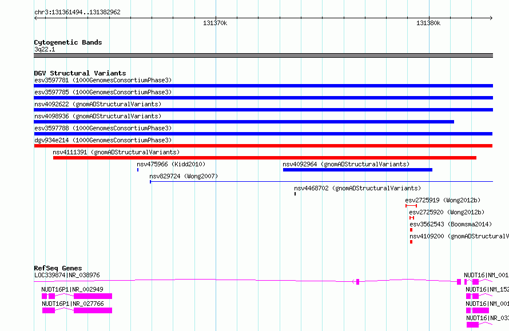Click the red esv2725920 bracket marker
This screenshot has width=509, height=331.
pyautogui.click(x=412, y=218)
